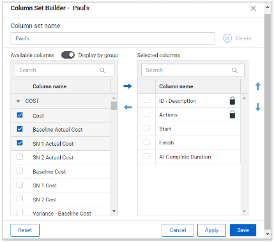The height and width of the screenshot is (243, 274).
Task: Move selected column up with up arrow
Action: [258, 86]
